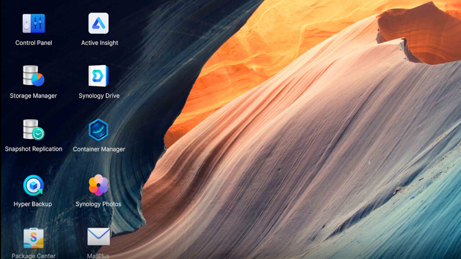Click the "Package Center" label text
This screenshot has width=461, height=259.
click(33, 256)
